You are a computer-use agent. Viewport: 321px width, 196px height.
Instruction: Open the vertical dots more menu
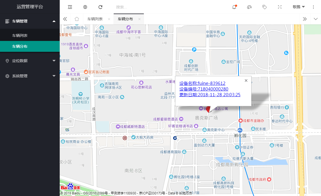tap(313, 7)
